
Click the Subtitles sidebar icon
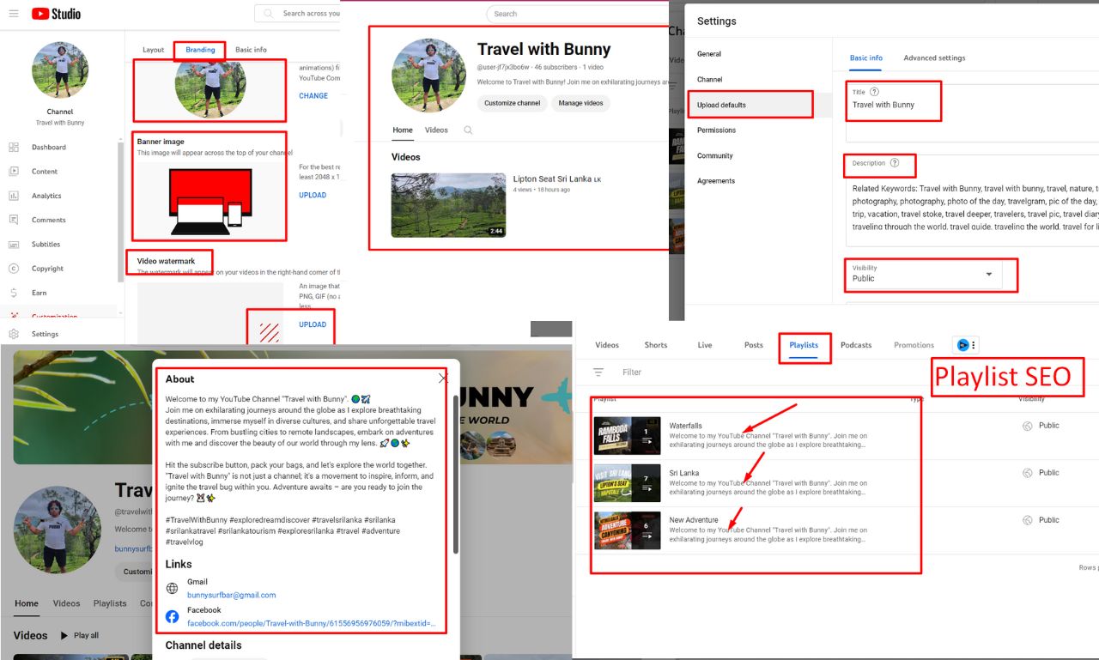[14, 245]
